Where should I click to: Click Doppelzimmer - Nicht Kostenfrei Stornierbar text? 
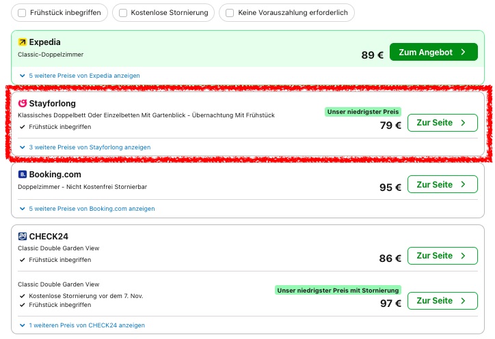click(x=83, y=187)
